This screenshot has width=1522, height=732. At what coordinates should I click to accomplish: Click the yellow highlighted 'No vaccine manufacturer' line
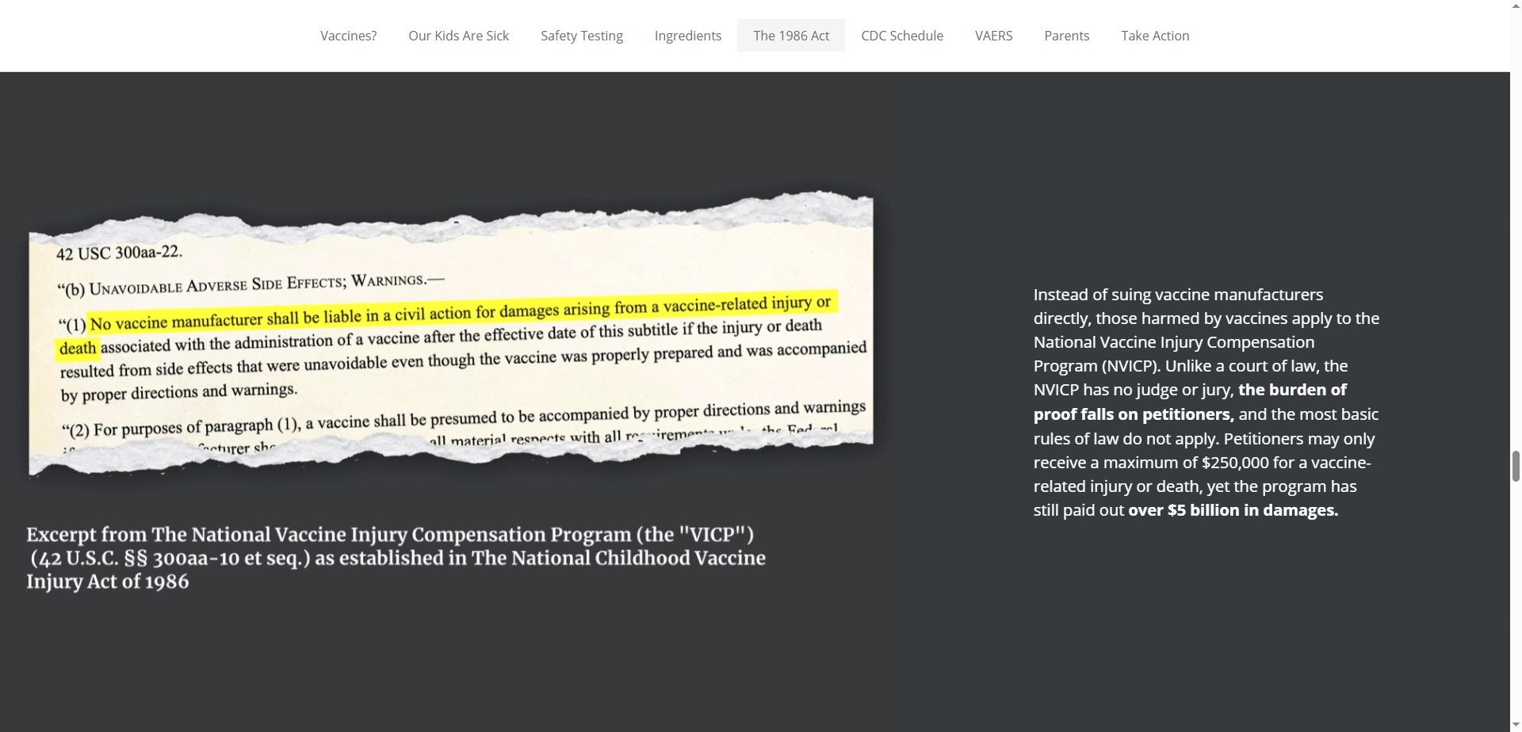click(x=460, y=313)
